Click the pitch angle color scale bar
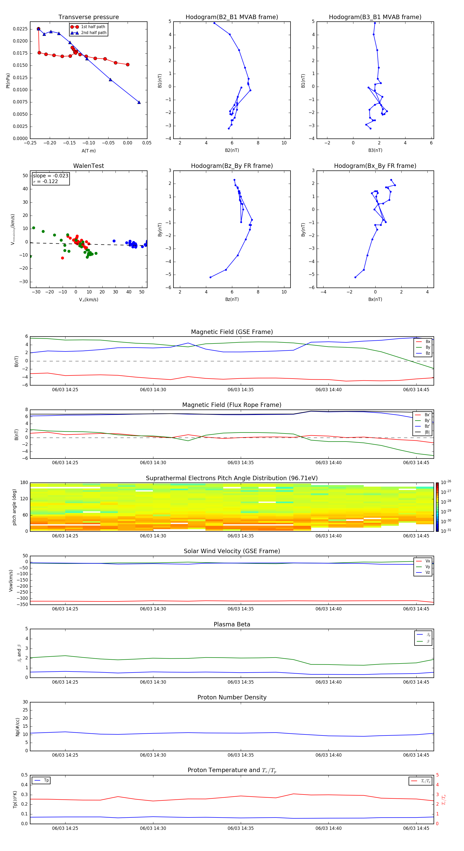This screenshot has width=464, height=851. (x=437, y=507)
